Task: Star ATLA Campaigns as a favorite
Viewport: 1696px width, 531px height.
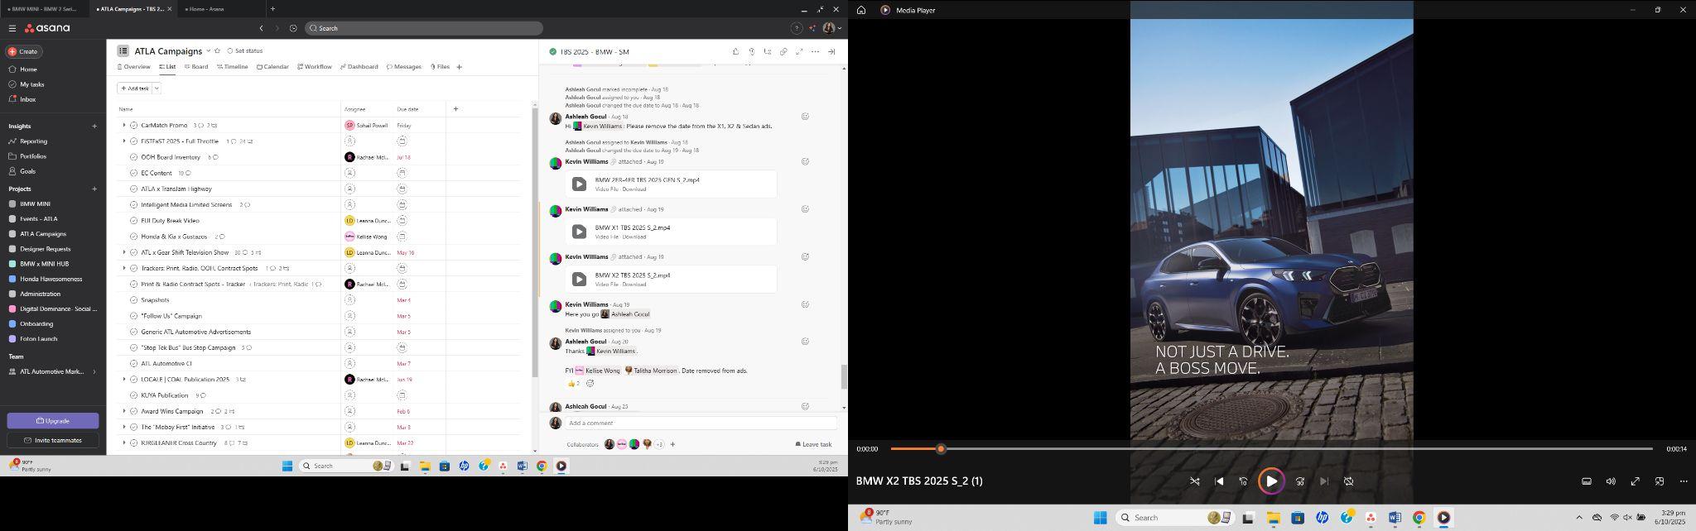Action: coord(218,50)
